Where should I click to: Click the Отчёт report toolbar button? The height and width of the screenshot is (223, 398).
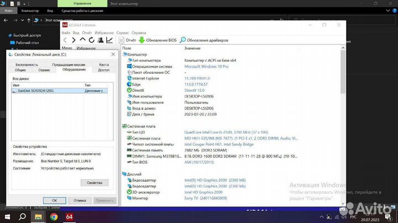(128, 40)
